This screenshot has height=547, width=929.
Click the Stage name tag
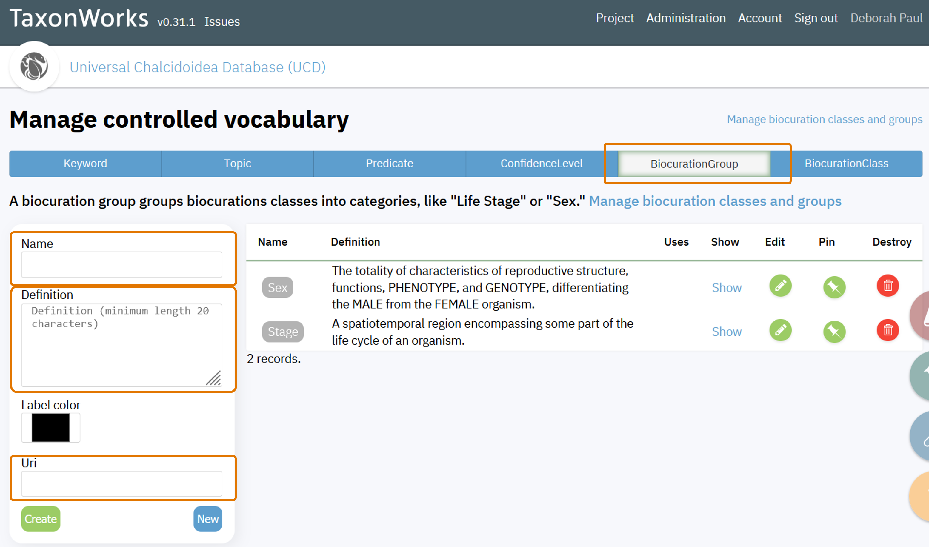(283, 332)
